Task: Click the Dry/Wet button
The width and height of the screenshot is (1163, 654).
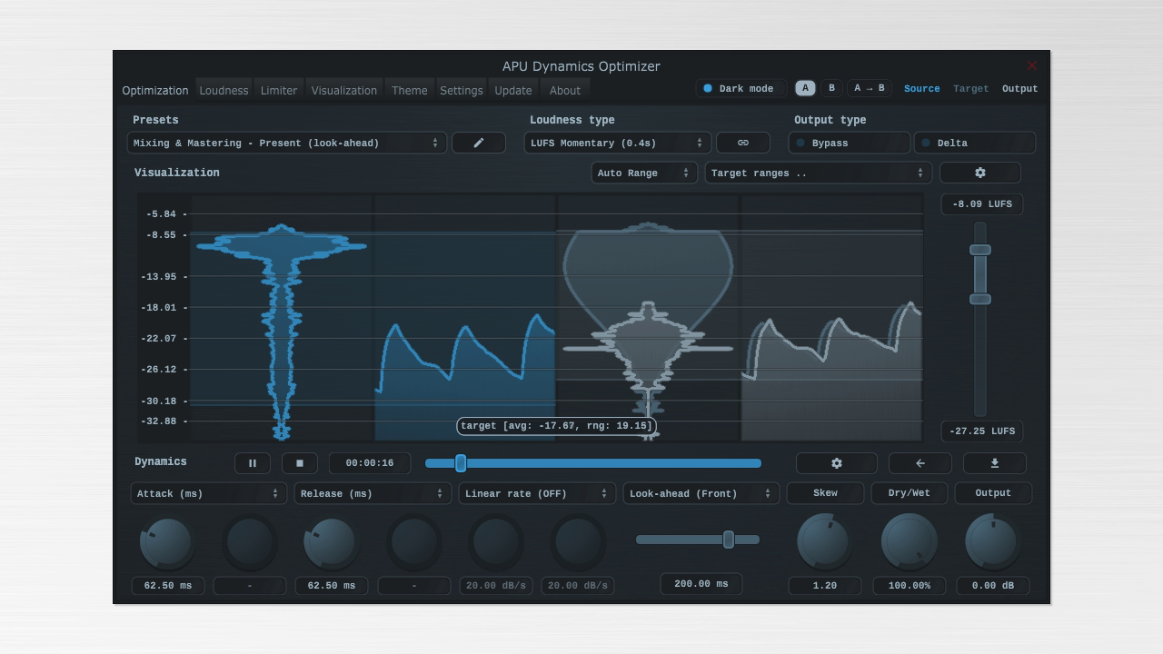Action: (x=909, y=493)
